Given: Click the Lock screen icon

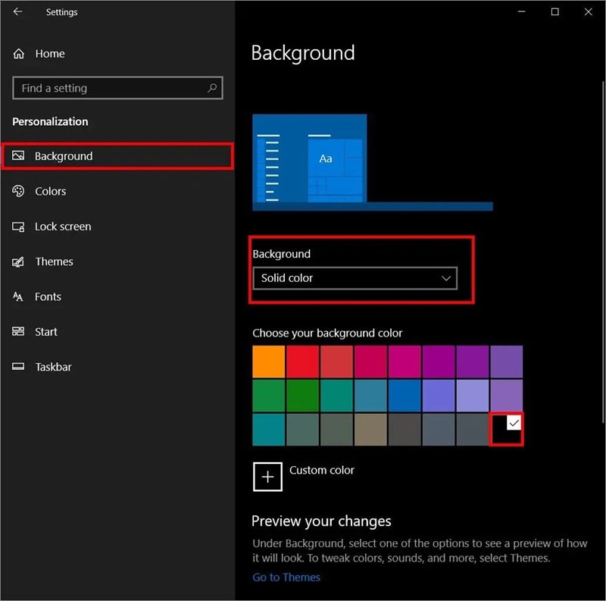Looking at the screenshot, I should [19, 227].
